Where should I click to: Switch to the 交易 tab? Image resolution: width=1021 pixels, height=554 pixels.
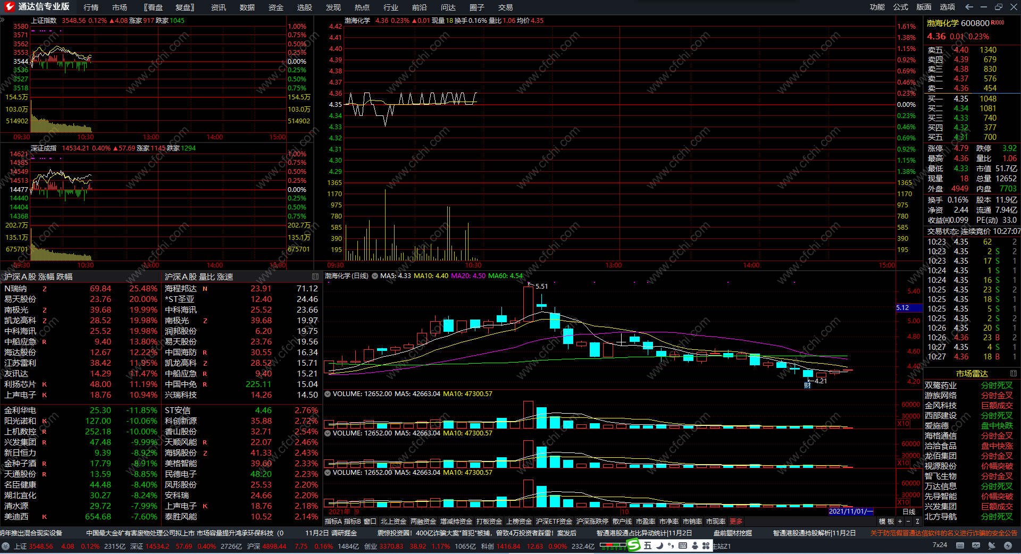coord(506,7)
